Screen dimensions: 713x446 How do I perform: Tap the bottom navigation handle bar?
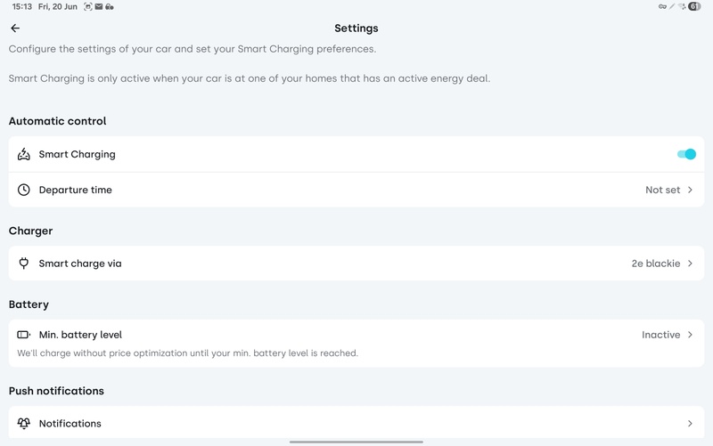(356, 442)
